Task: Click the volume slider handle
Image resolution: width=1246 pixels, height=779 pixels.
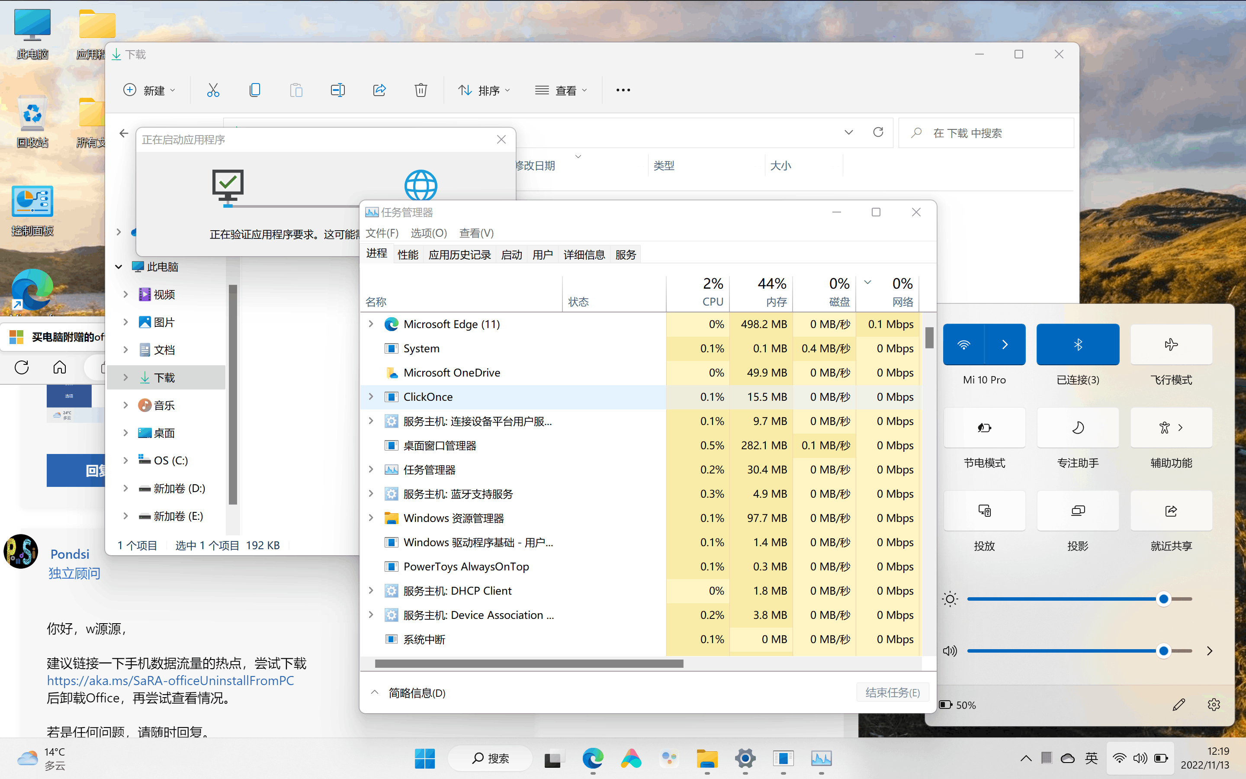Action: [x=1163, y=651]
